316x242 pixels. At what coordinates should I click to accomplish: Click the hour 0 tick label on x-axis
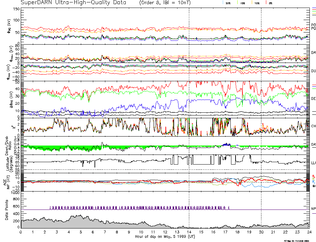pyautogui.click(x=21, y=232)
